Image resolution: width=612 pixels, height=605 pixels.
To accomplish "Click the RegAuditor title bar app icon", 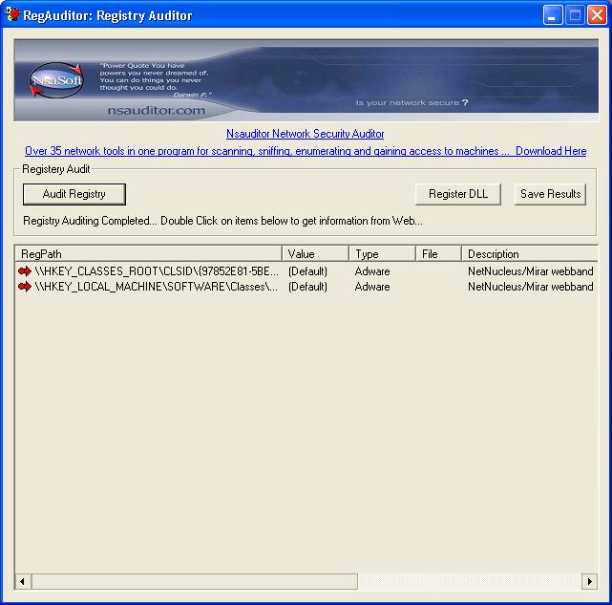I will [x=11, y=14].
